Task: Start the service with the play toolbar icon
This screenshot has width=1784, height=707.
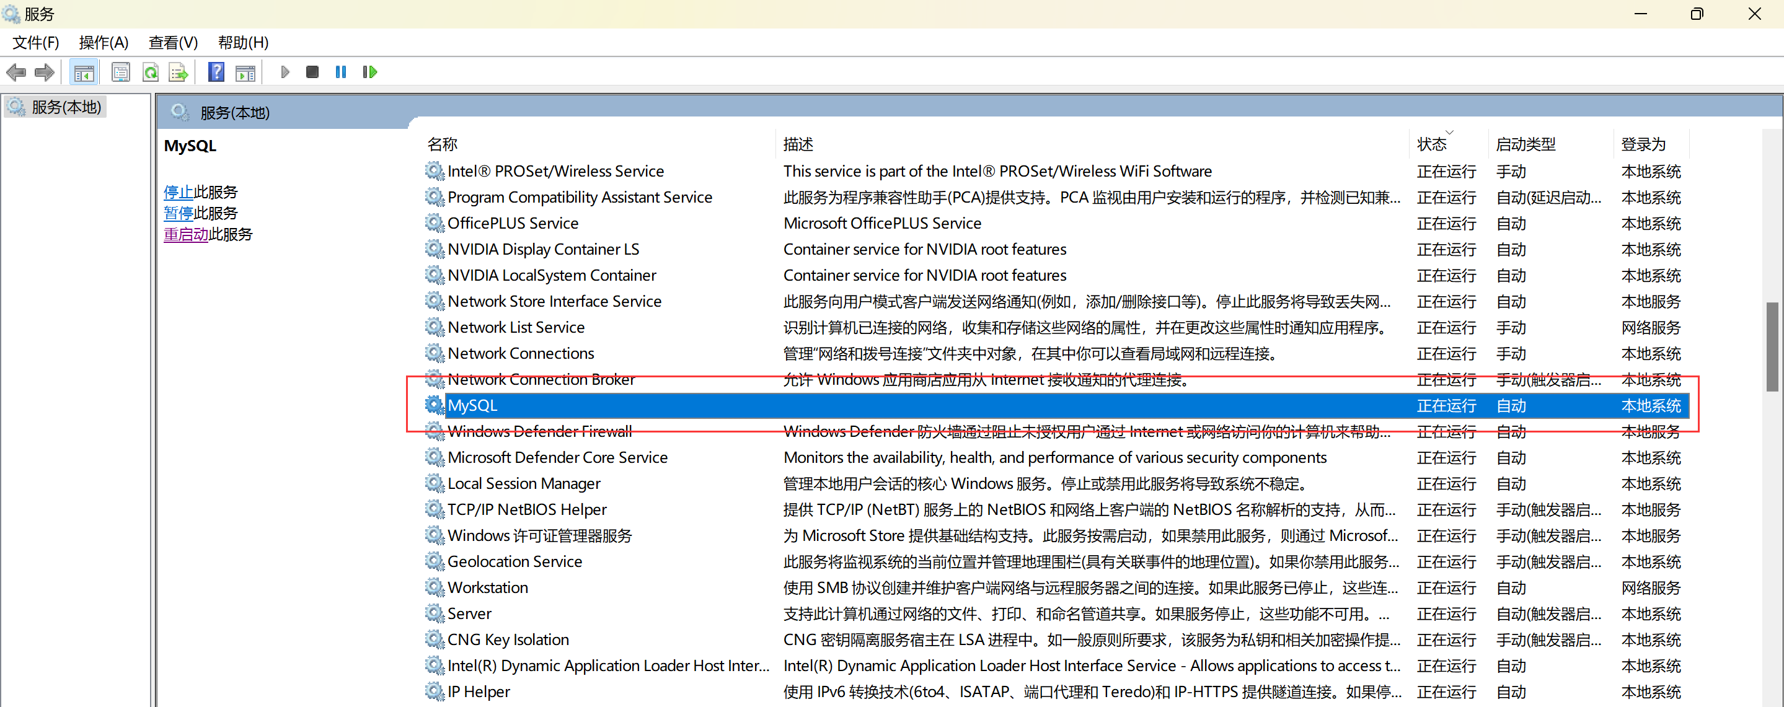Action: click(x=285, y=71)
